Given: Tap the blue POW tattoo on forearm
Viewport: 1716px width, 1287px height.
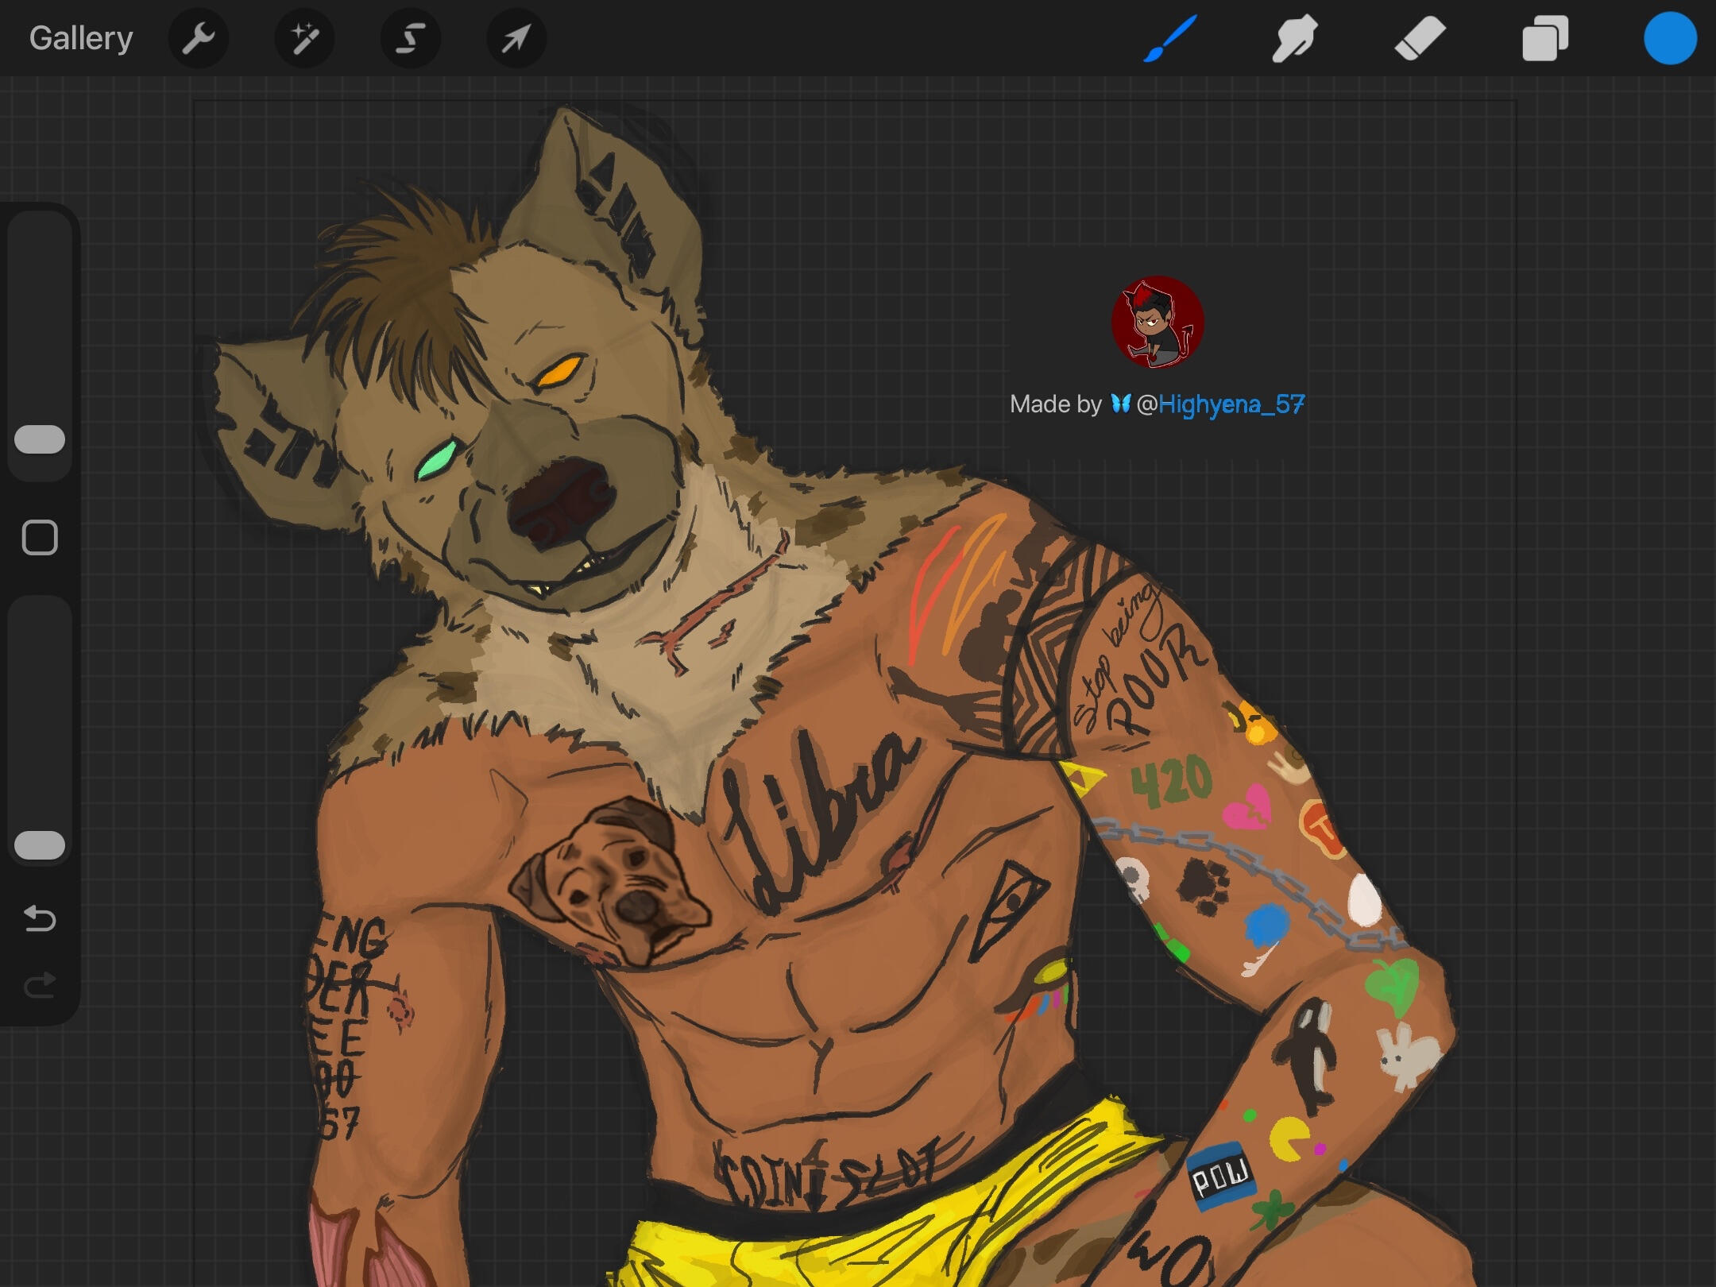Looking at the screenshot, I should point(1221,1177).
